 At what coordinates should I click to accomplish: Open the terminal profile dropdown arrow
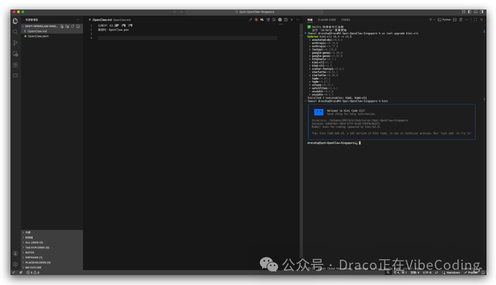click(434, 20)
